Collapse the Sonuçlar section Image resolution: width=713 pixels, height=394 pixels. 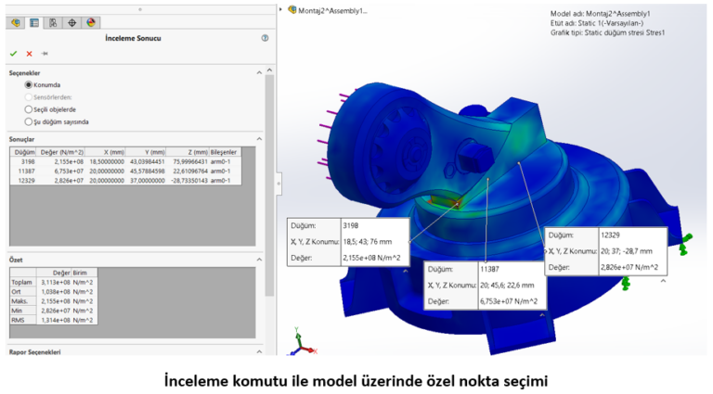(x=259, y=138)
